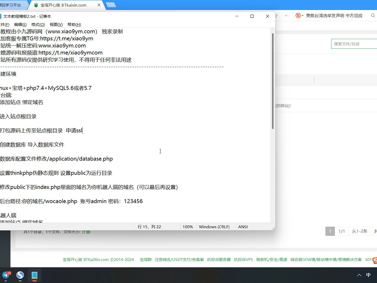The image size is (377, 283).
Task: Click the line with /application/database.php
Action: click(x=56, y=159)
